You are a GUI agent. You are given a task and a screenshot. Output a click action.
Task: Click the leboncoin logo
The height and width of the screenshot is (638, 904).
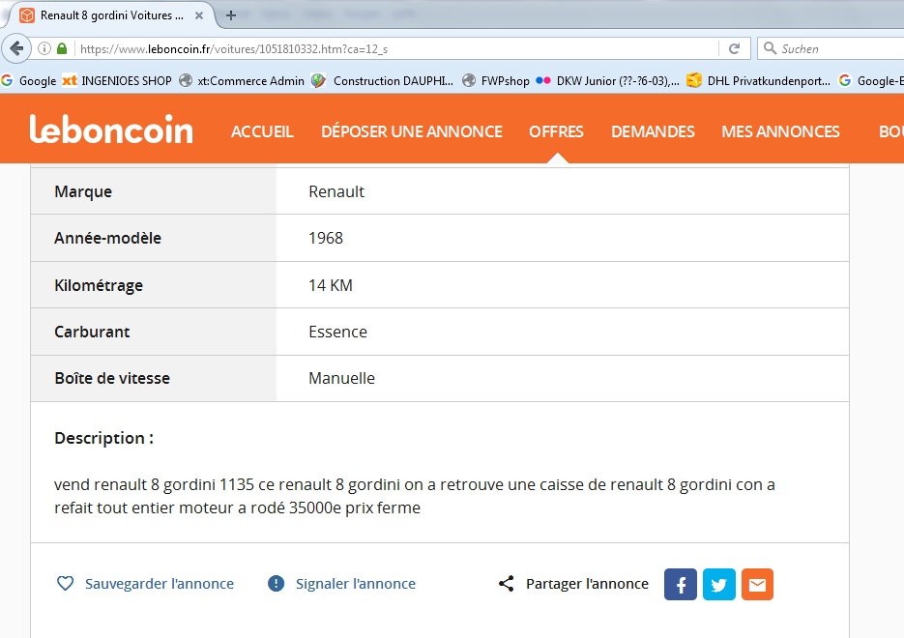(110, 130)
